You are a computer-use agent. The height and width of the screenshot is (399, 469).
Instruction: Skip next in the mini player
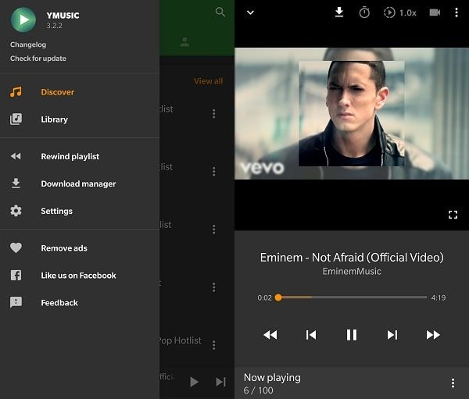(x=220, y=382)
